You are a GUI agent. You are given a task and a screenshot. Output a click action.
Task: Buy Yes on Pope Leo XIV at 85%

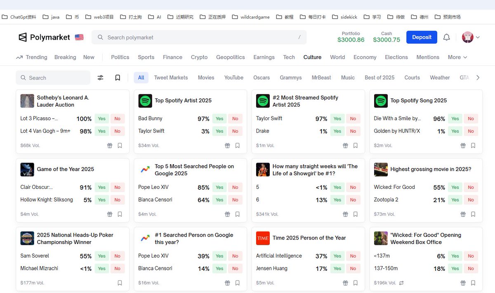219,187
